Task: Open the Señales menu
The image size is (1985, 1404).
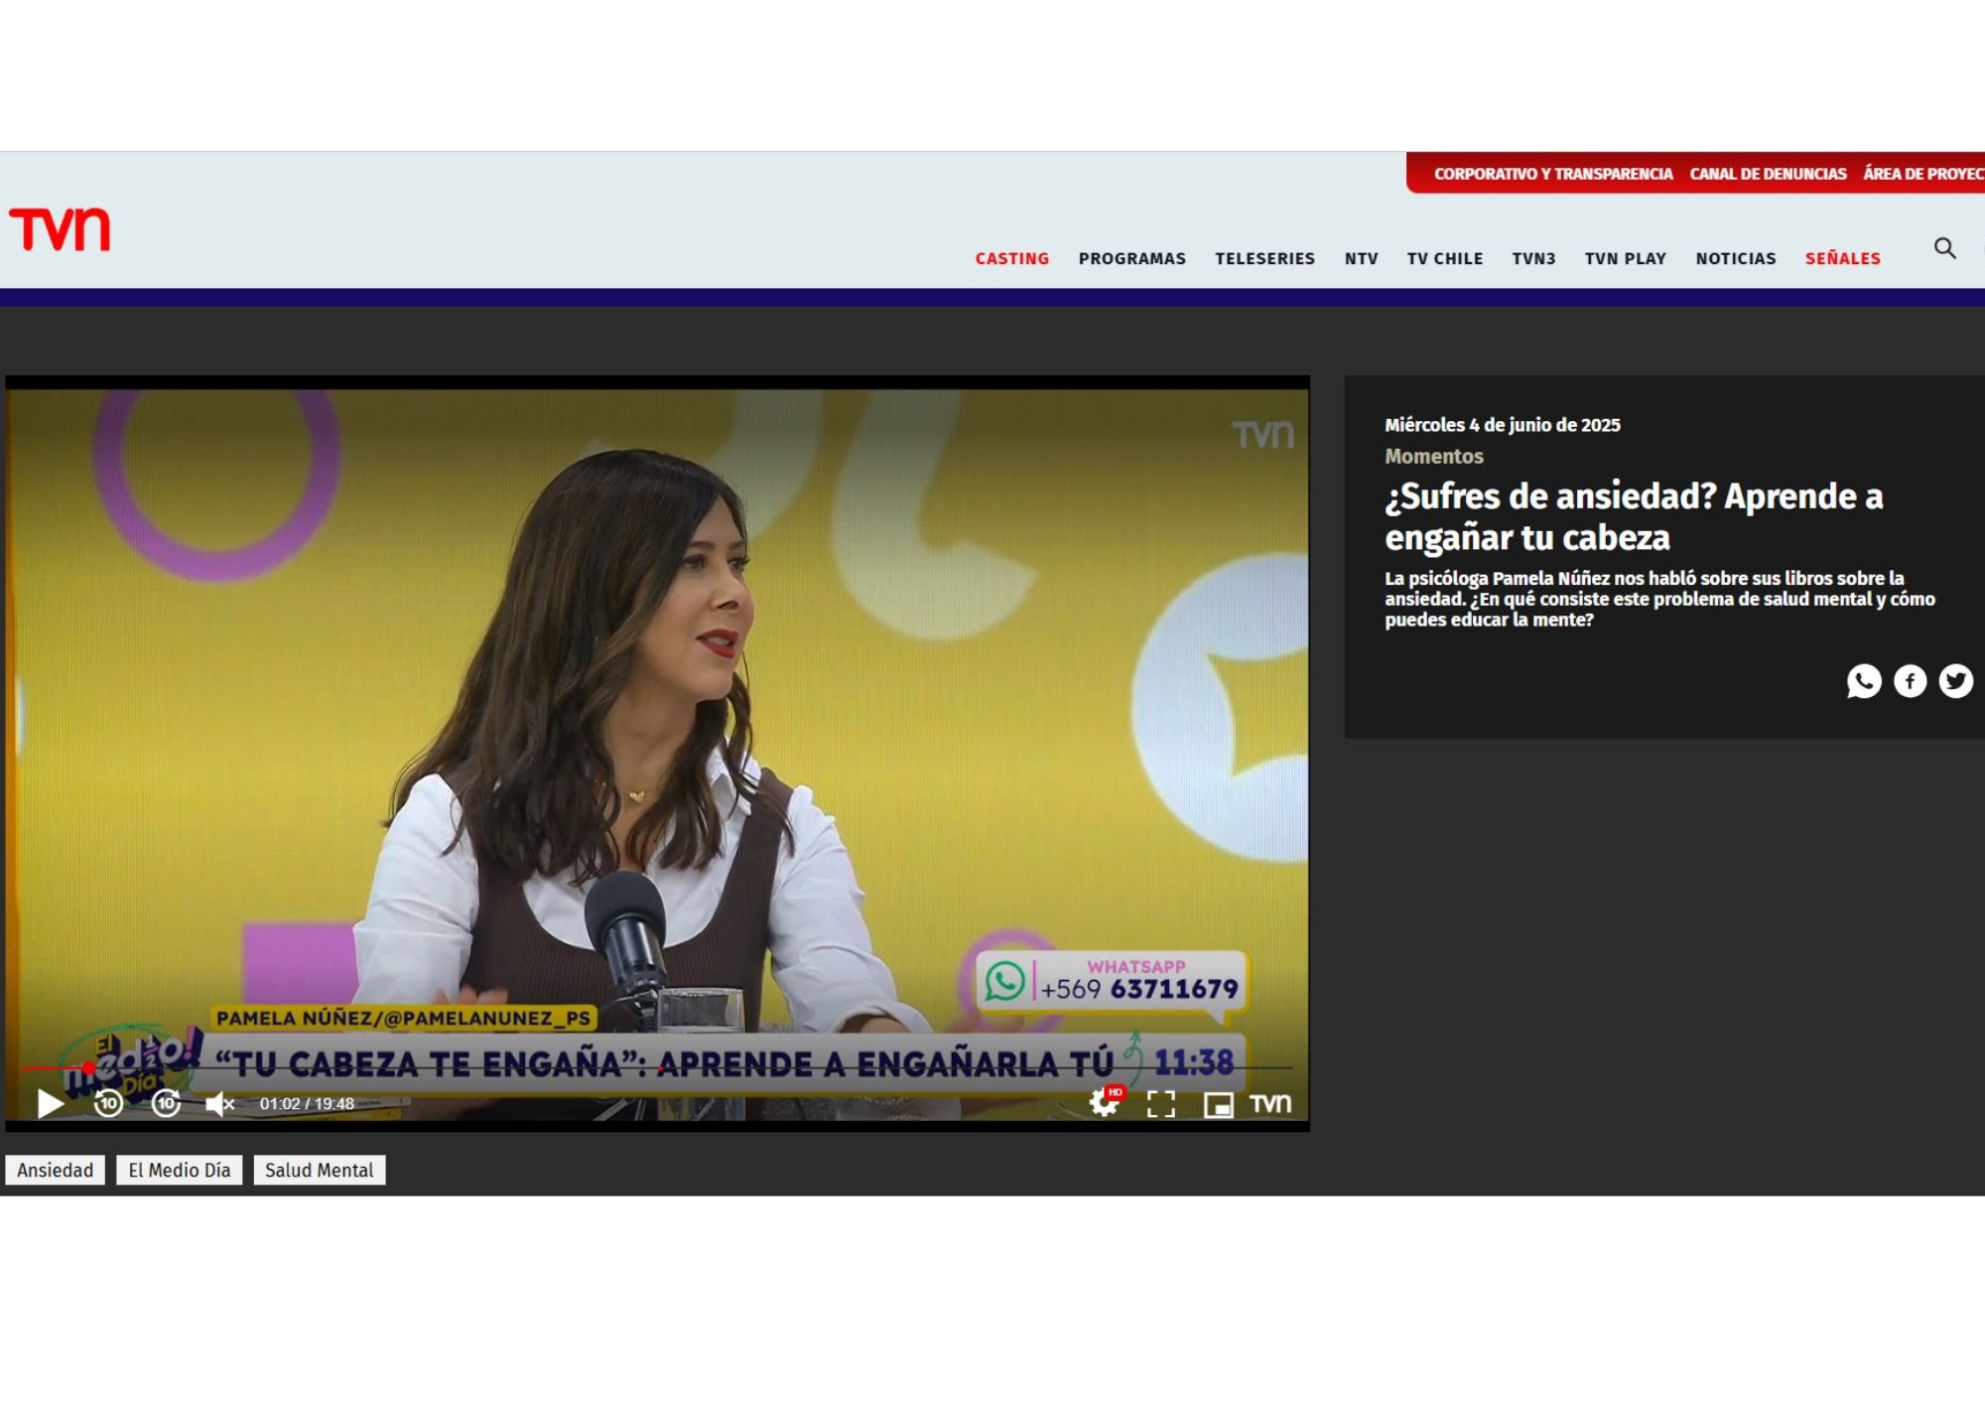Action: [1842, 258]
